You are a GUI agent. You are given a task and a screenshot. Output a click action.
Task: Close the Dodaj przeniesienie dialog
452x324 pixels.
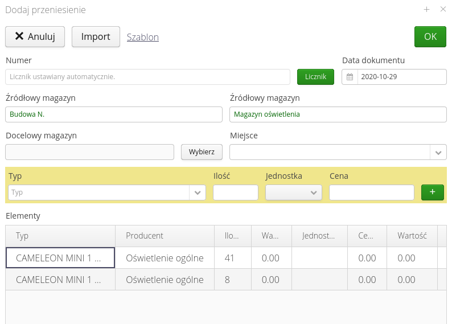point(443,10)
